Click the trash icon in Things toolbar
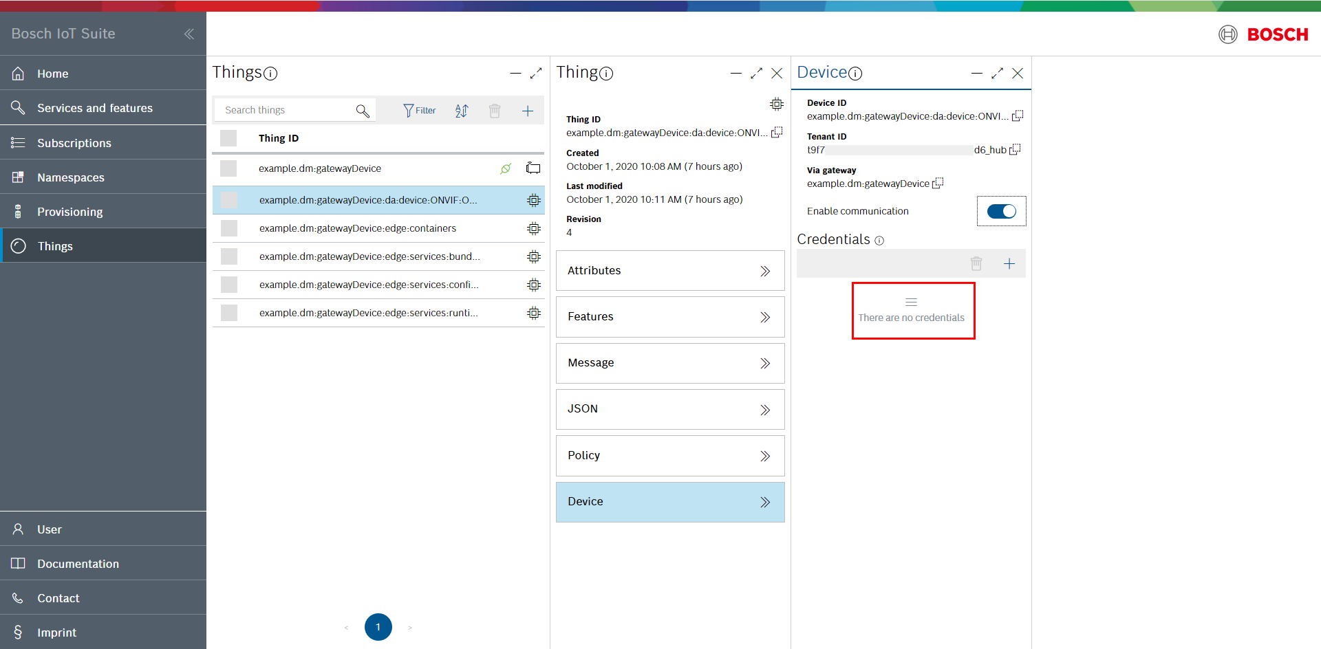Screen dimensions: 1321x649 tap(495, 111)
